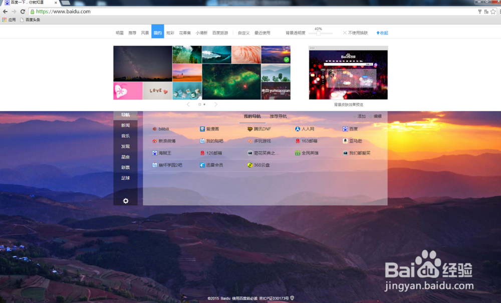The width and height of the screenshot is (501, 303).
Task: Adjust the 背景透明度 slider handle
Action: (x=318, y=33)
